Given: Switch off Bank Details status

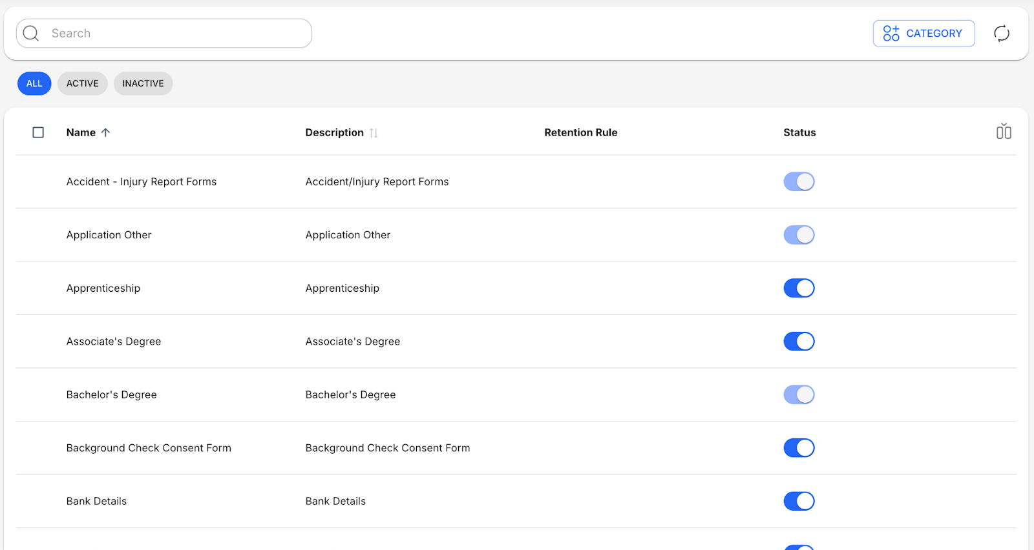Looking at the screenshot, I should [x=799, y=501].
